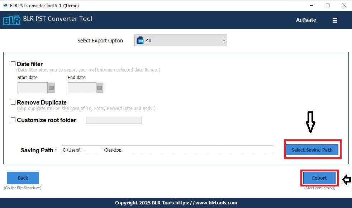Click the Customize root folder text box
Screen dimensions: 352x208
click(x=114, y=120)
